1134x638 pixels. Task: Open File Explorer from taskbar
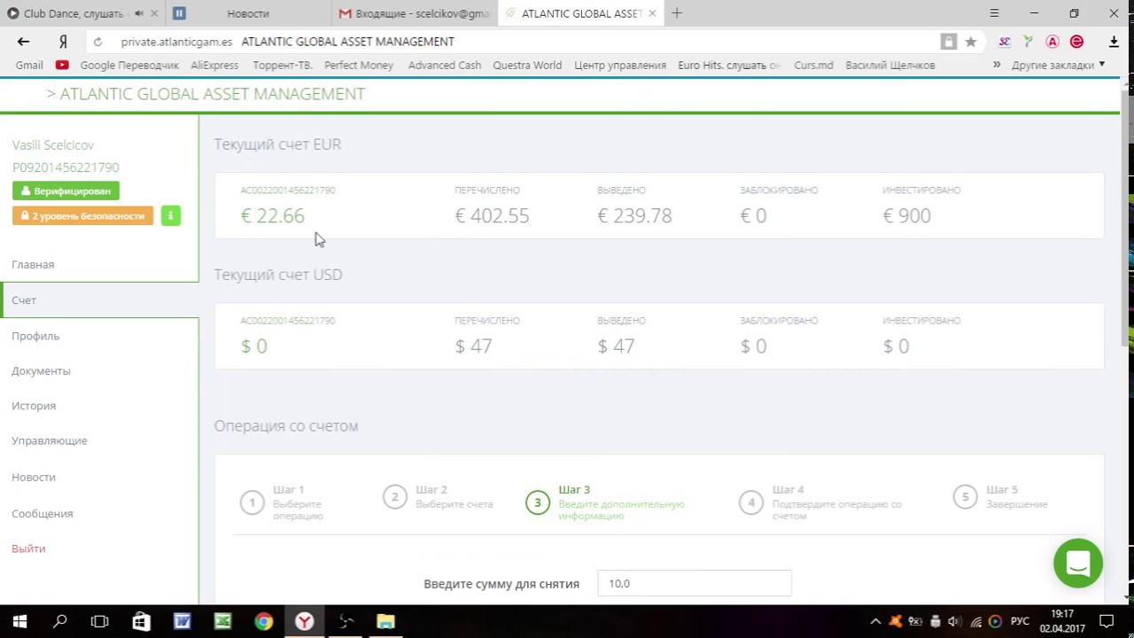click(x=385, y=621)
